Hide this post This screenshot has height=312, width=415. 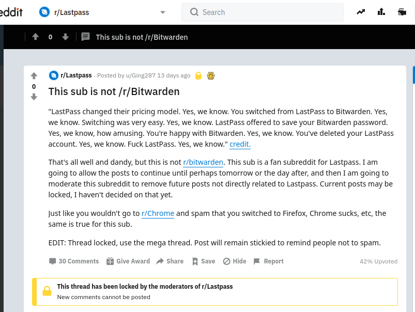235,261
